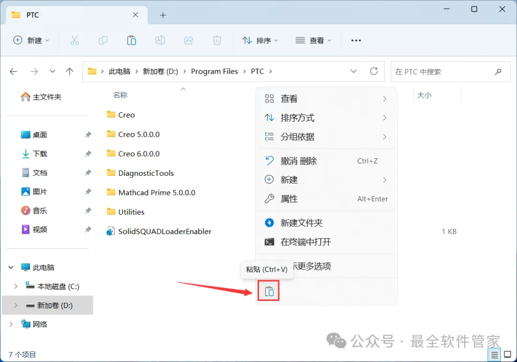Expand the 新加卷 (D:) node
The image size is (517, 362).
click(15, 306)
